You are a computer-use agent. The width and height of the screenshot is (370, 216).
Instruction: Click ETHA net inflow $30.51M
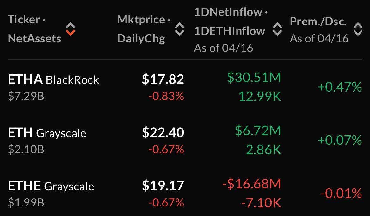click(254, 78)
